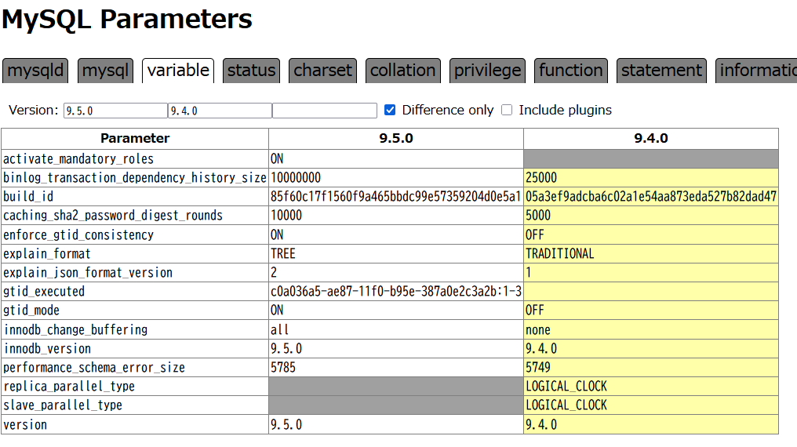Select the binlog_transaction_dependency_history_size parameter name
The width and height of the screenshot is (797, 447).
(135, 178)
